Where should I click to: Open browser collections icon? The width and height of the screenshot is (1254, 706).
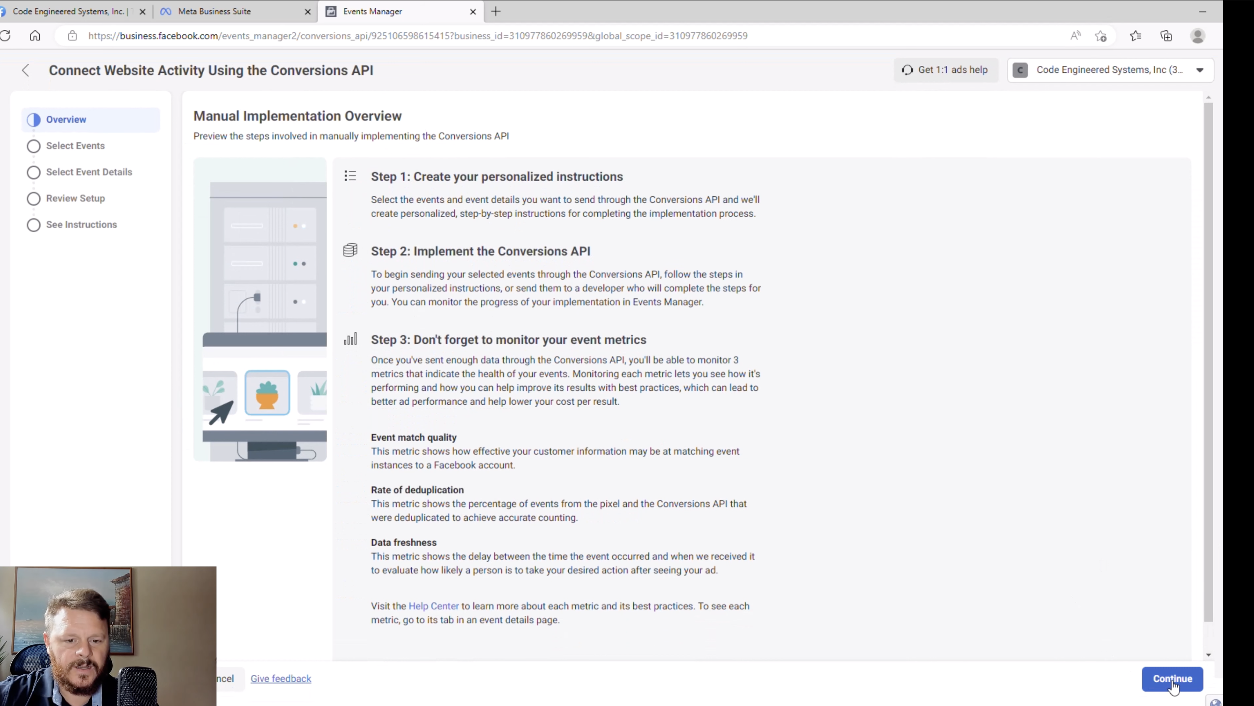(x=1166, y=36)
